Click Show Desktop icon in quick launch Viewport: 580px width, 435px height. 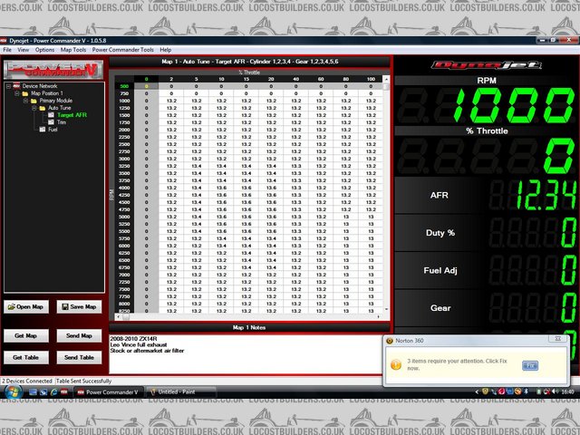coord(33,392)
